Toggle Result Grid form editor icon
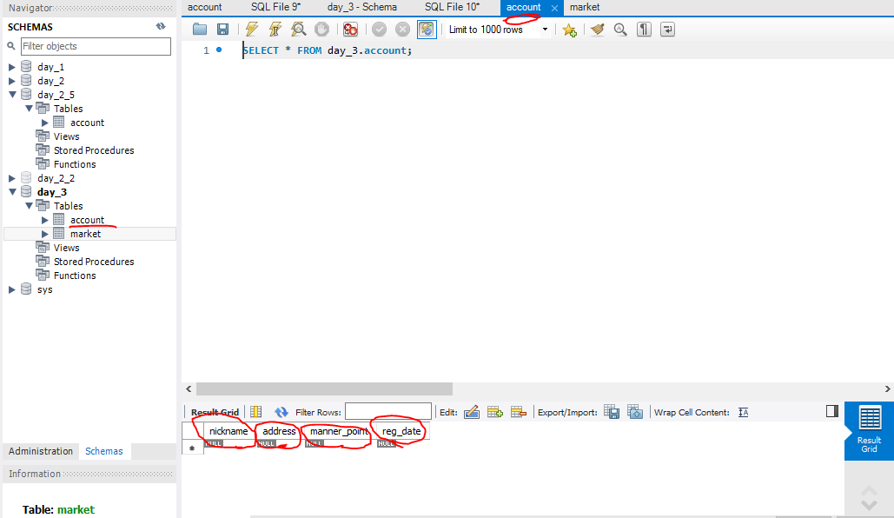The height and width of the screenshot is (518, 894). (256, 412)
